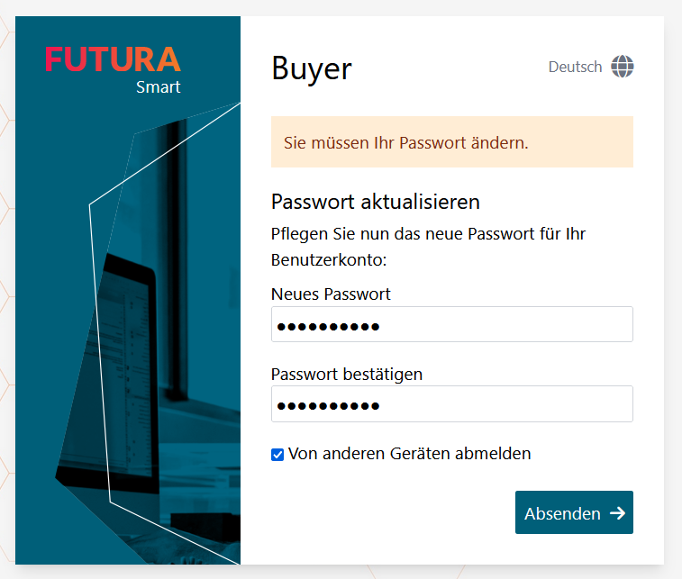Viewport: 682px width, 579px height.
Task: Click the "Passwort bestätigen" field label
Action: coord(347,374)
